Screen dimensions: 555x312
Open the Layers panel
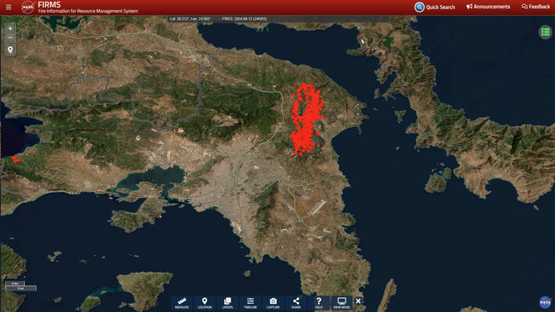[227, 303]
